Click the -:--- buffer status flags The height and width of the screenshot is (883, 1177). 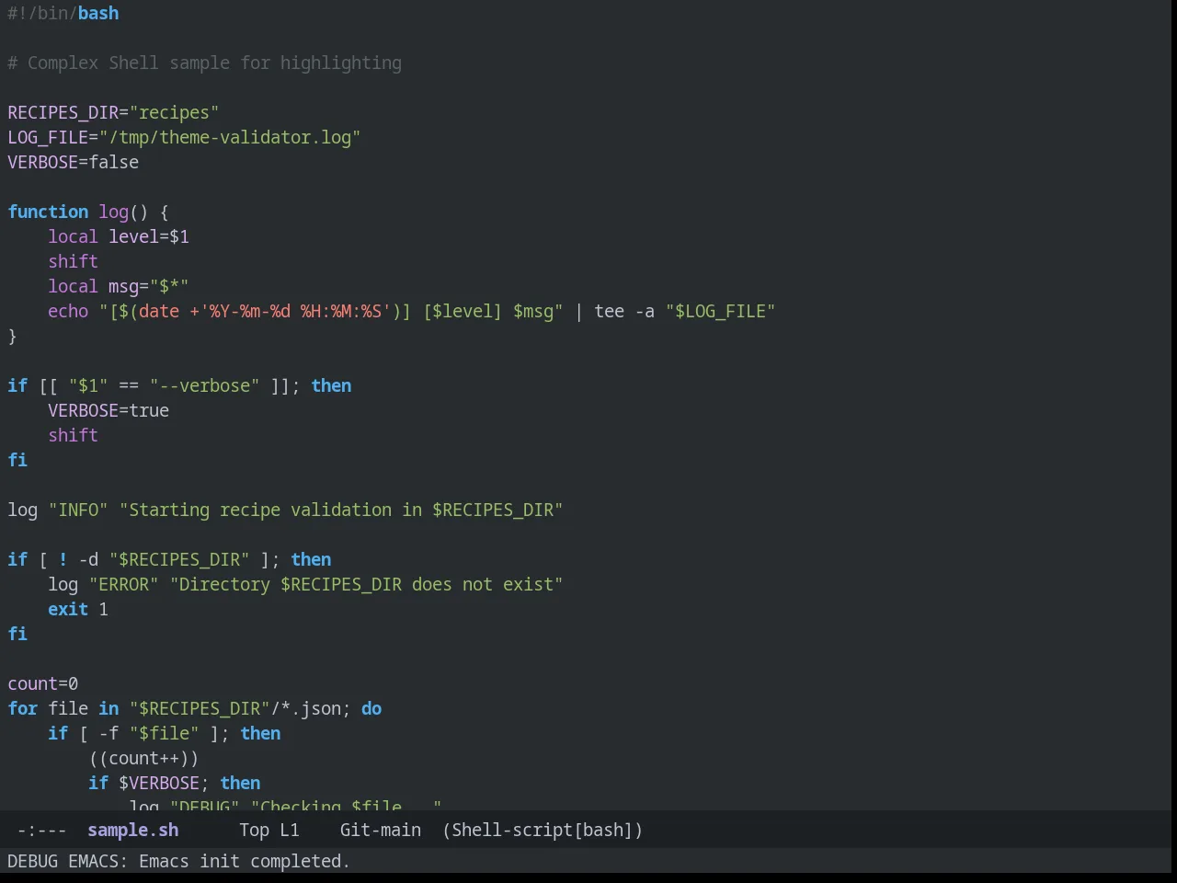pyautogui.click(x=41, y=830)
